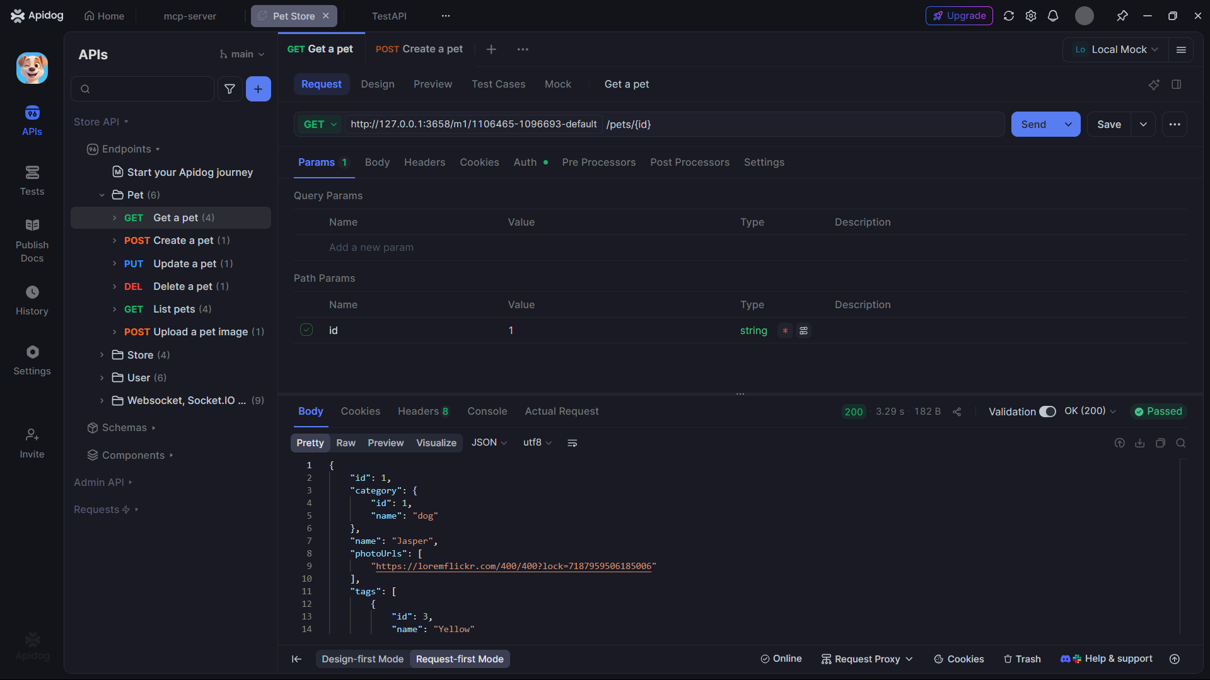This screenshot has height=680, width=1210.
Task: Open the History panel in the sidebar
Action: coord(32,301)
